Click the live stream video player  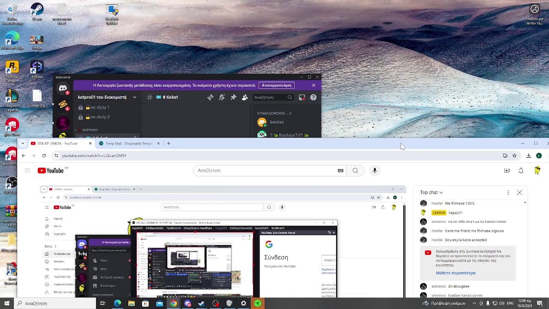click(x=223, y=242)
